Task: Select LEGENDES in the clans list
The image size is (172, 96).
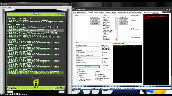Action: [107, 18]
